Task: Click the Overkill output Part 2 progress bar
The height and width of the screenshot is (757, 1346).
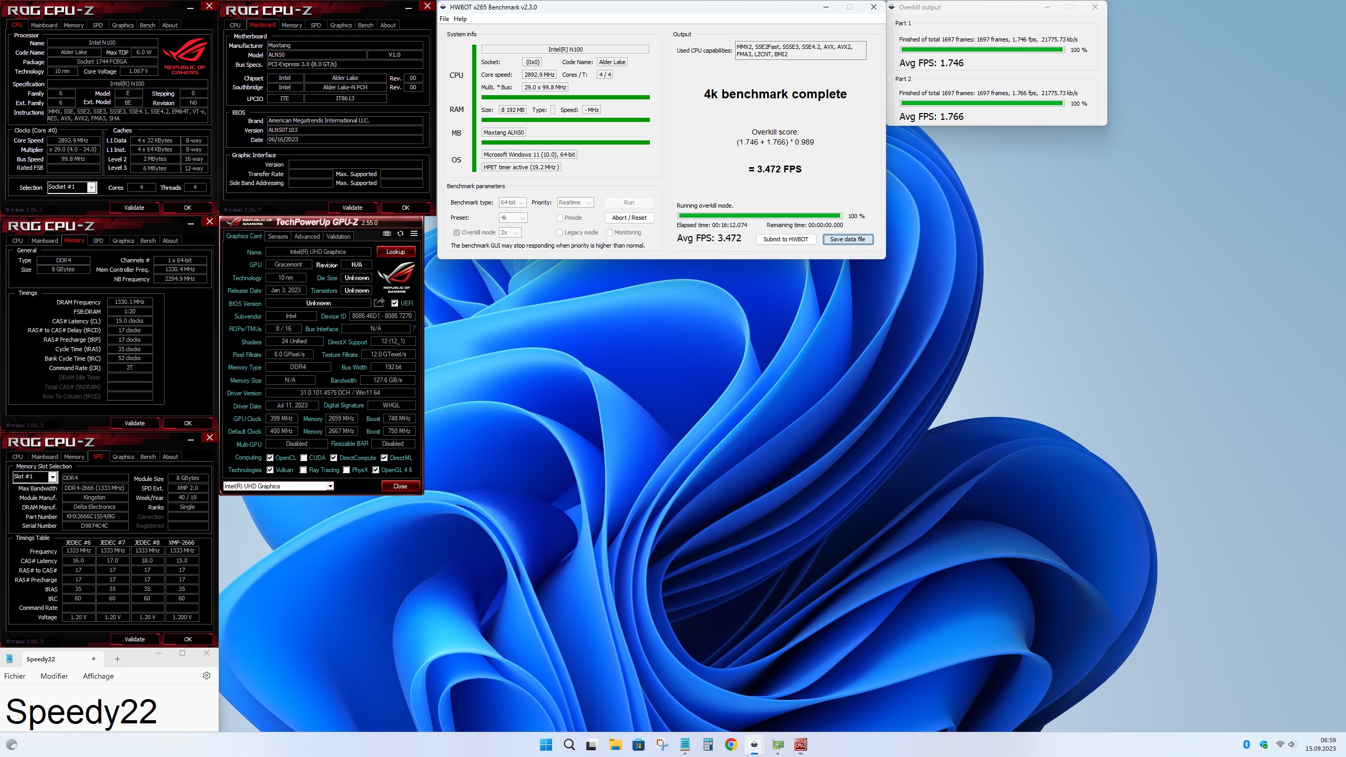Action: pos(982,104)
